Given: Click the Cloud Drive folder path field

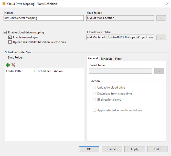Looking at the screenshot, I should pyautogui.click(x=120, y=37).
